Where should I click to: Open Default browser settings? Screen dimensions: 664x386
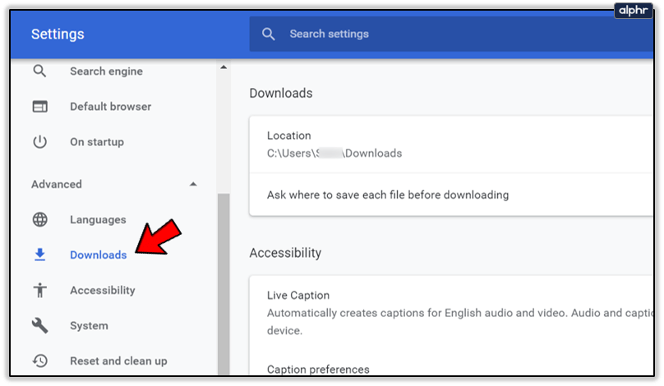click(x=110, y=107)
